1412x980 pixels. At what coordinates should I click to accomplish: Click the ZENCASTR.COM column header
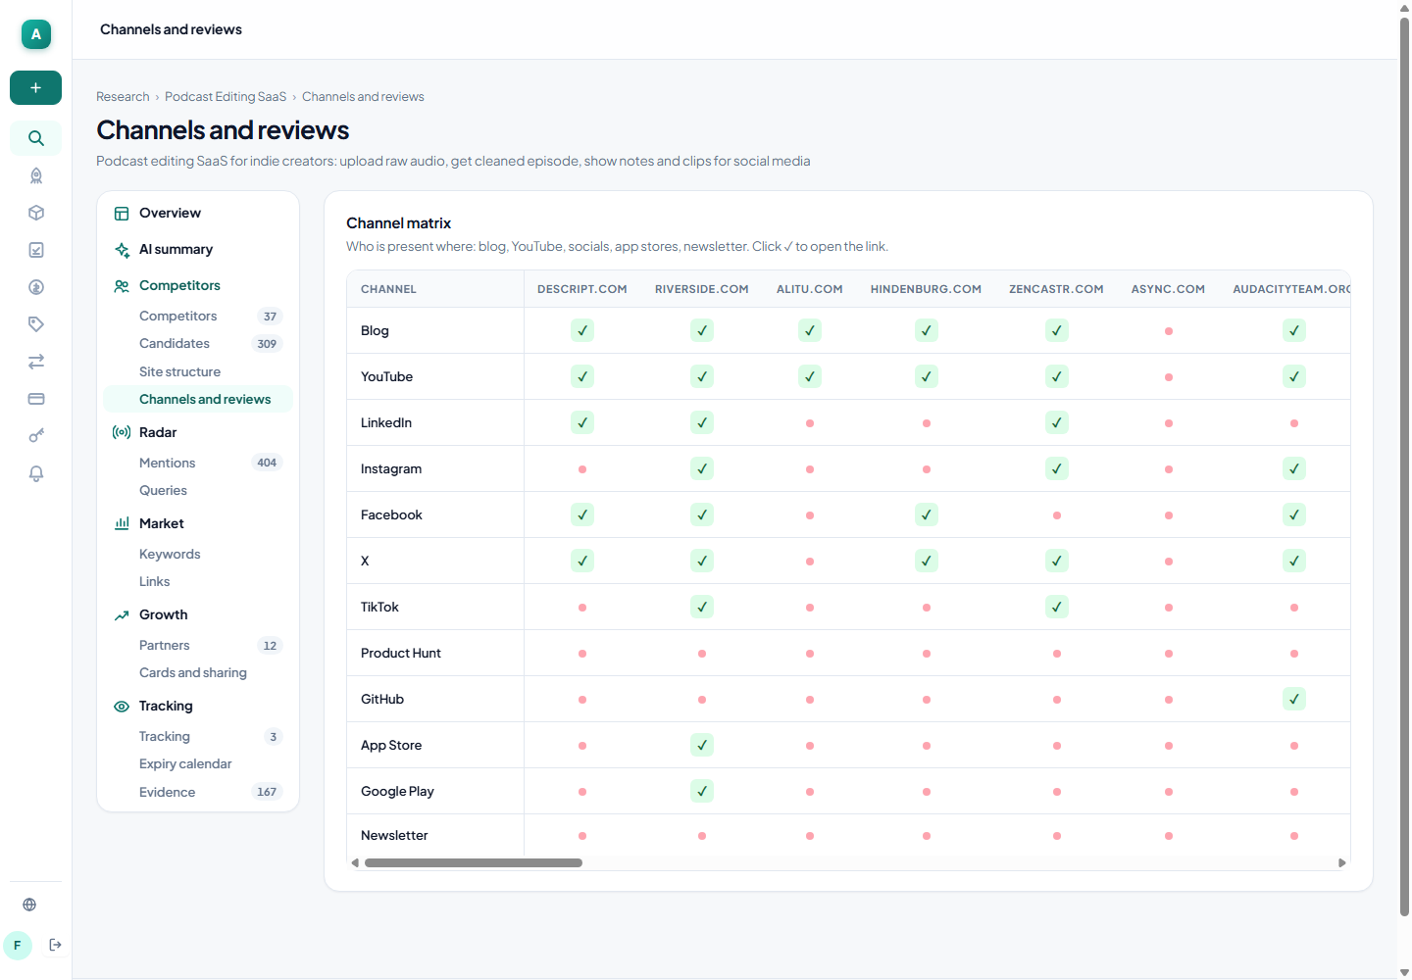[1056, 289]
